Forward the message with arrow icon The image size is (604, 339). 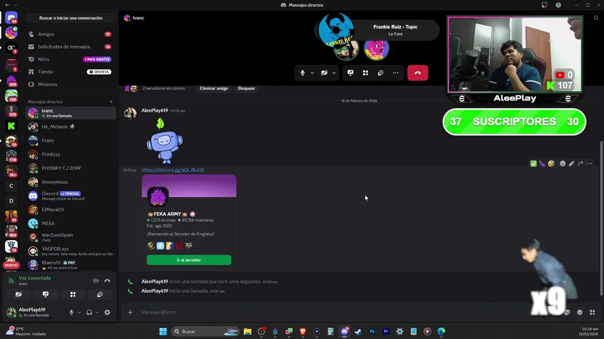point(580,164)
